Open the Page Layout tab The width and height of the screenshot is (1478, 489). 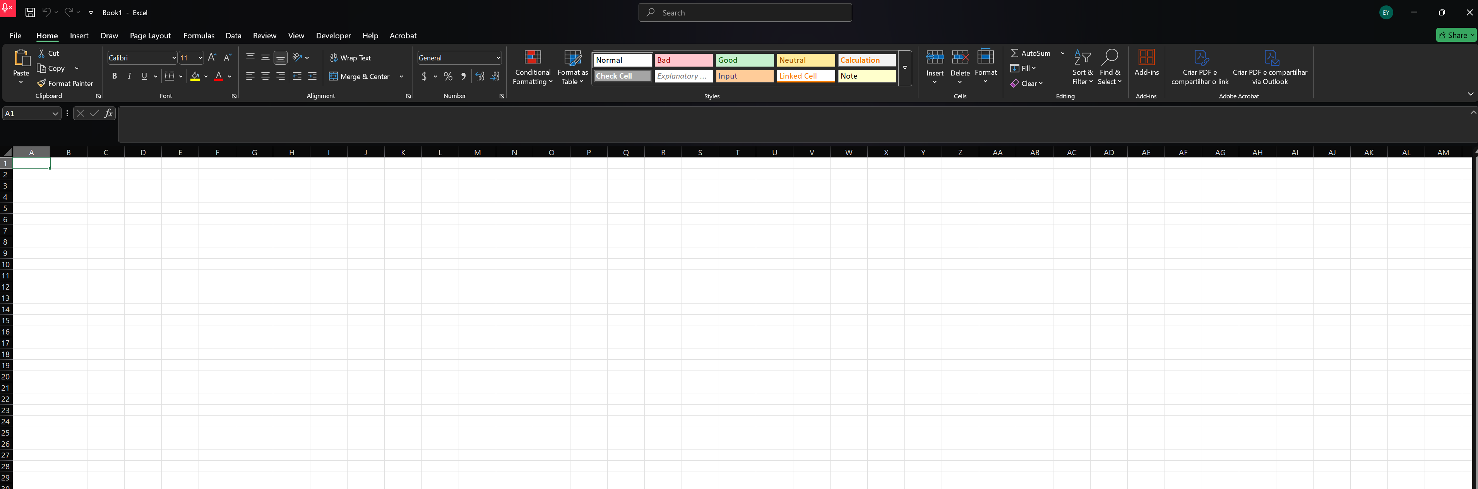(150, 36)
